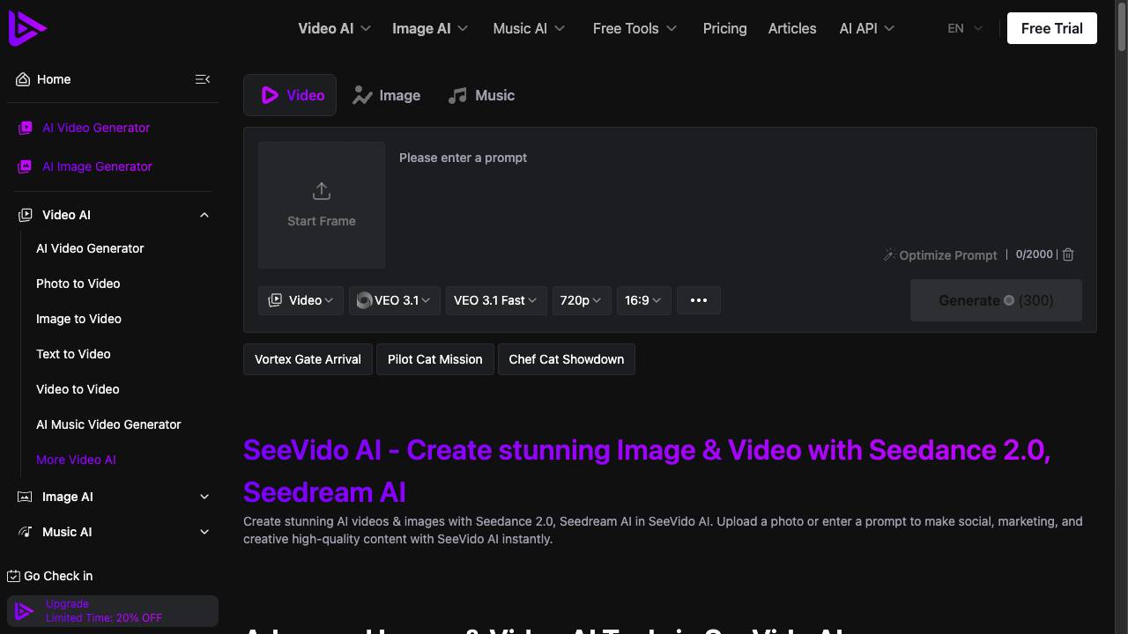This screenshot has width=1128, height=634.
Task: Open the AI API navigation dropdown
Action: tap(867, 28)
